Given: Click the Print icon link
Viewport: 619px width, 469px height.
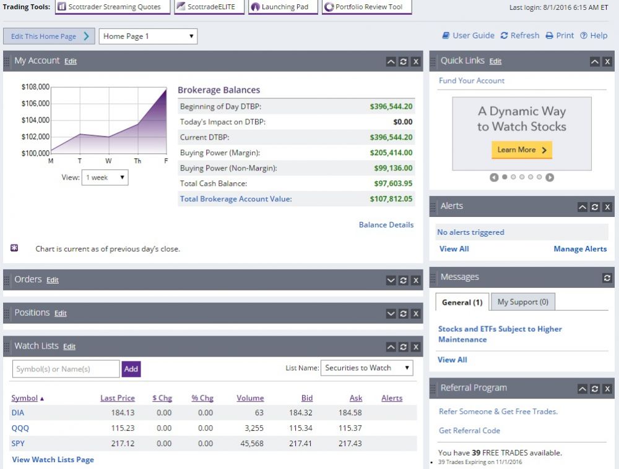Looking at the screenshot, I should click(x=560, y=36).
